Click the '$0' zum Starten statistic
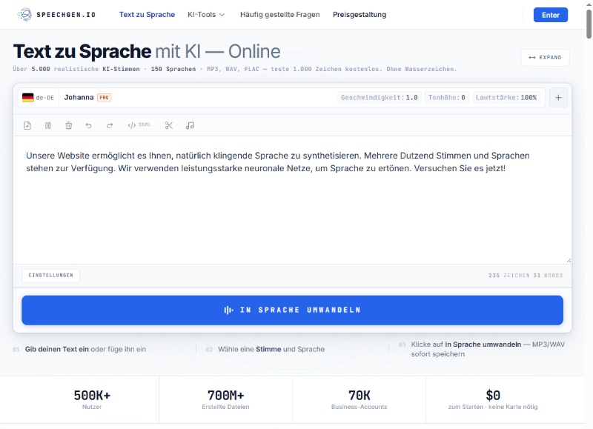 tap(493, 399)
